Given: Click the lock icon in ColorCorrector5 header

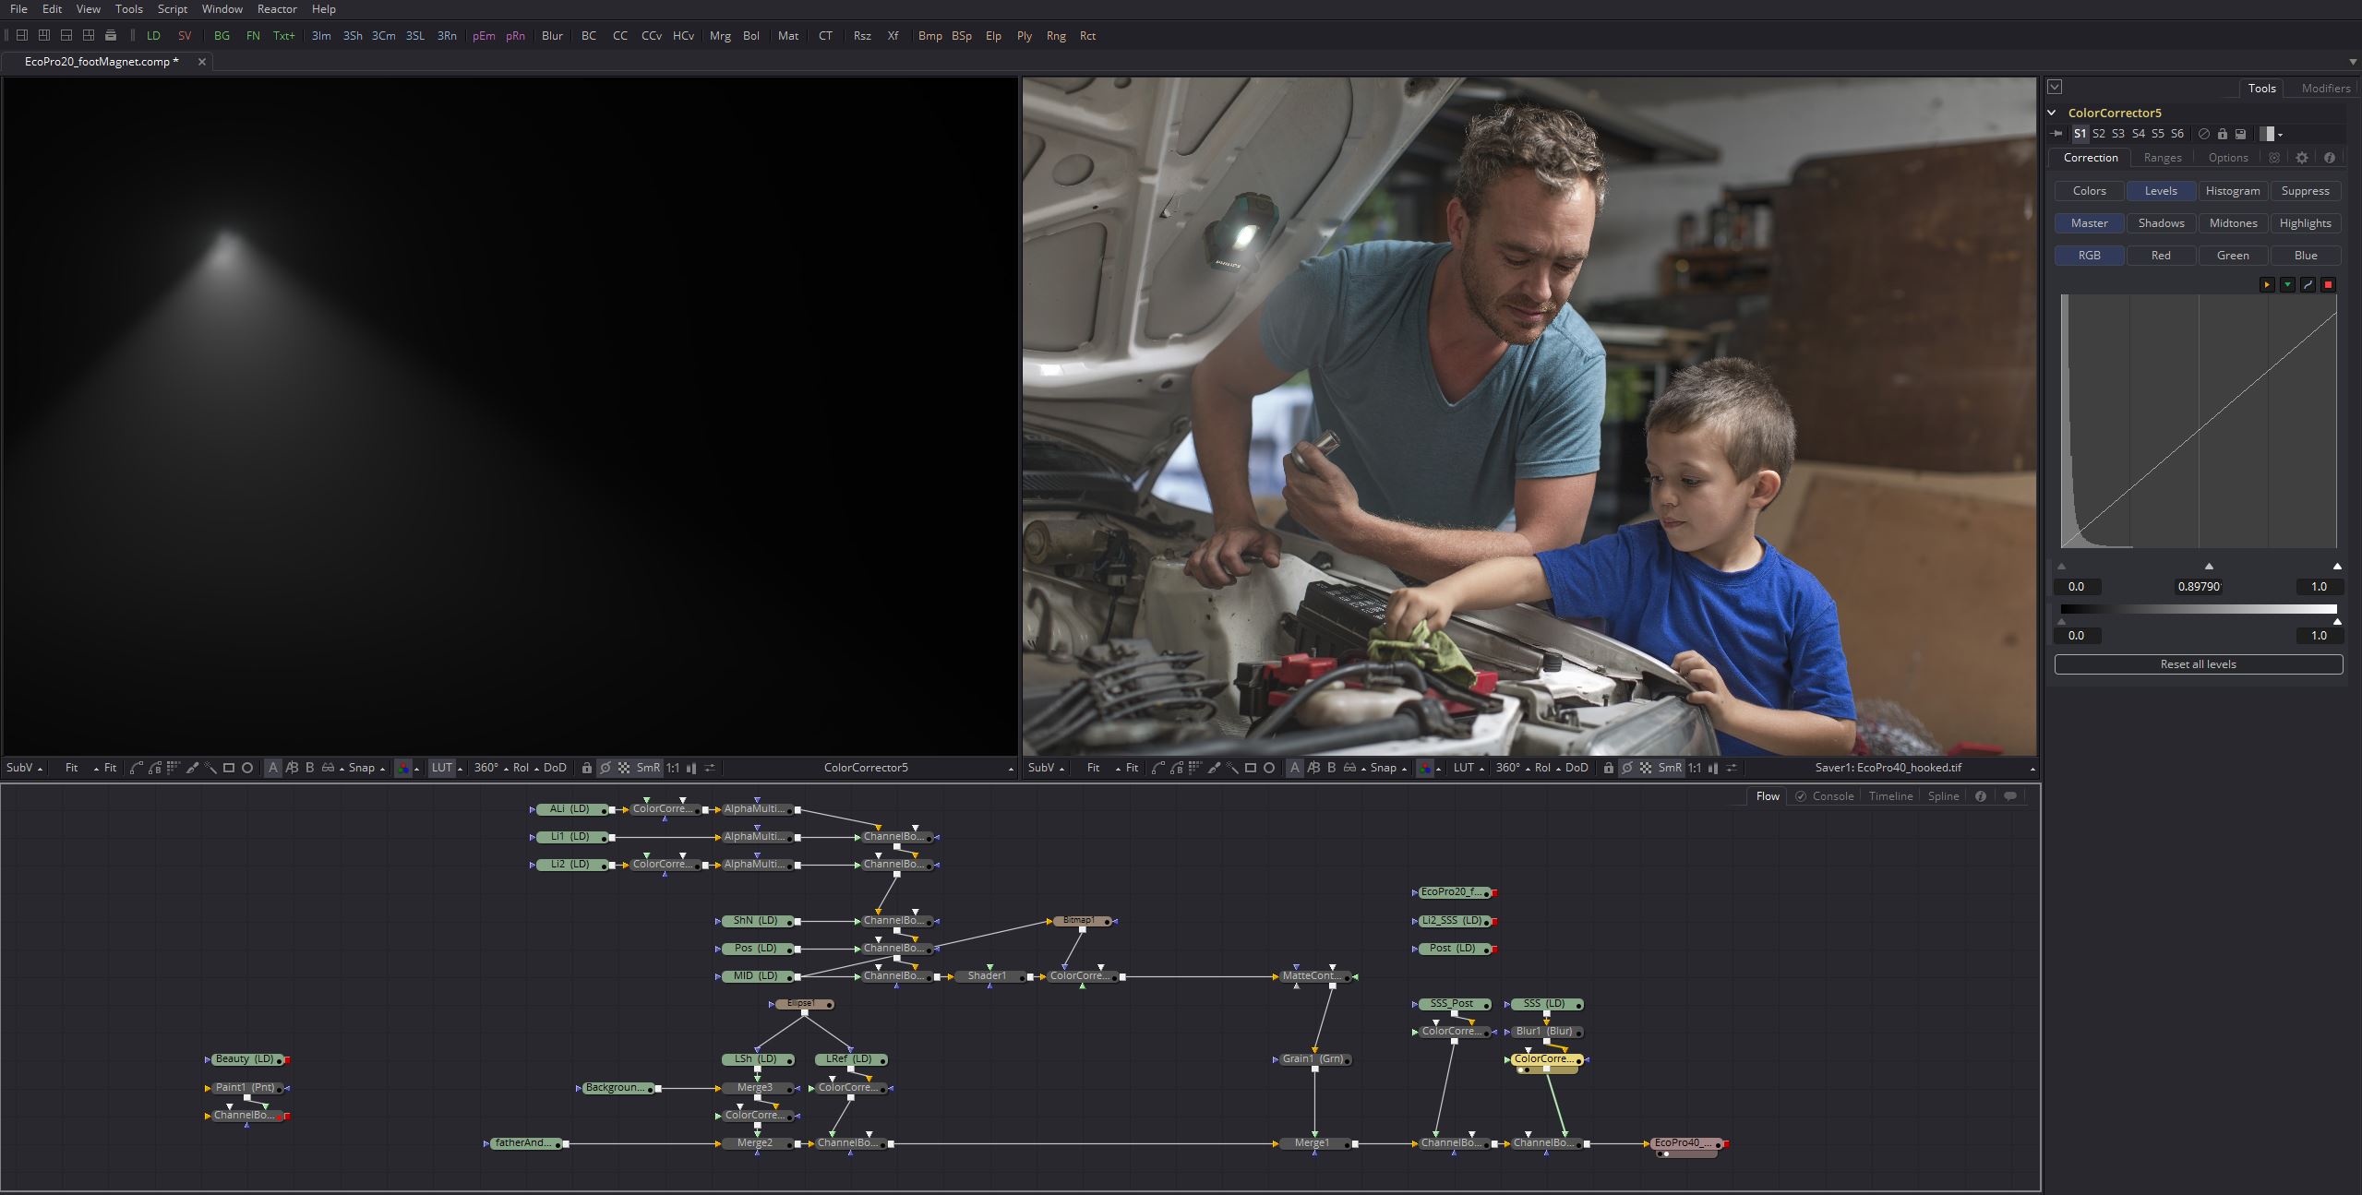Looking at the screenshot, I should coord(2223,134).
